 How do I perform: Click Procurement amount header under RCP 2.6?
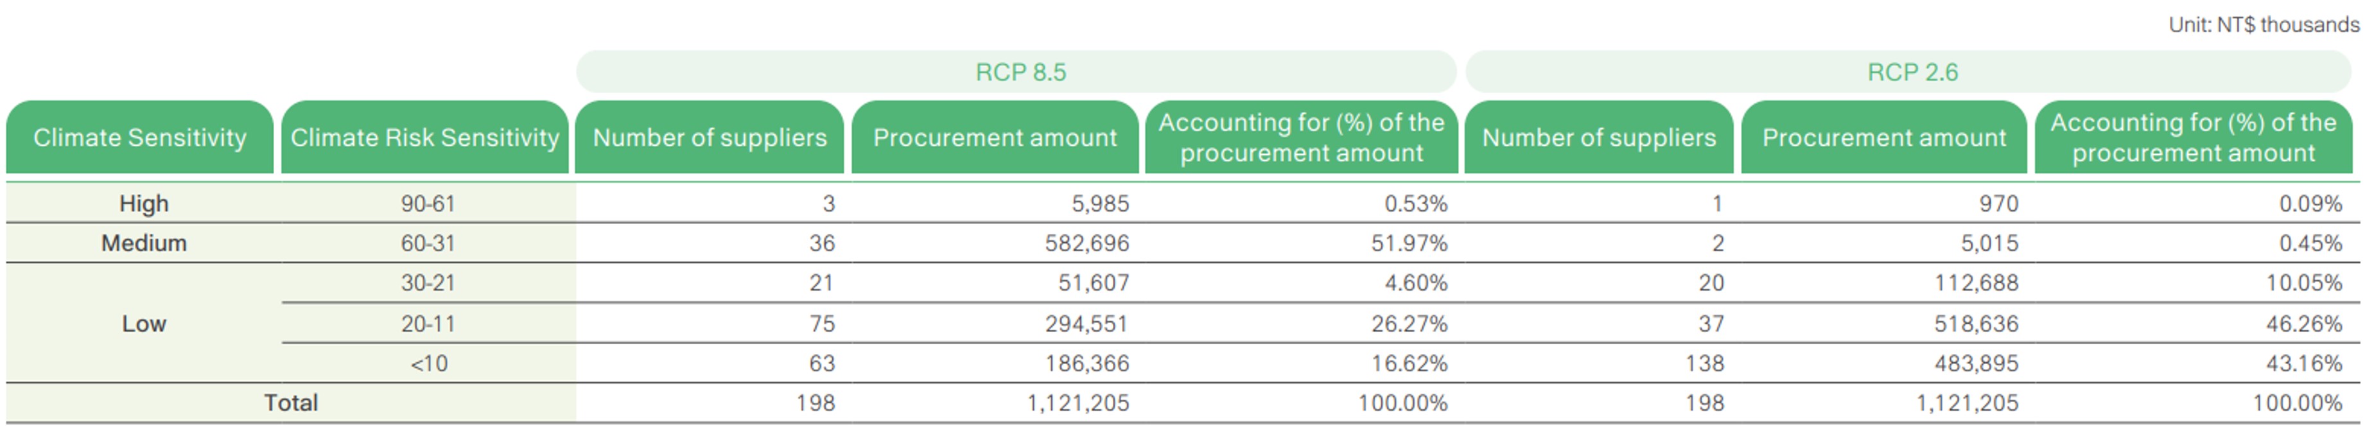1883,138
